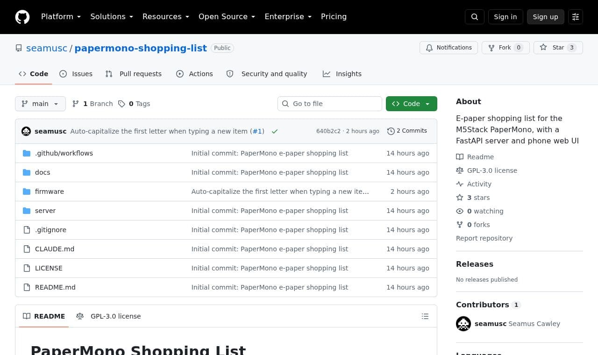Open the Pricing page link
Screen dimensions: 598x355
(334, 17)
